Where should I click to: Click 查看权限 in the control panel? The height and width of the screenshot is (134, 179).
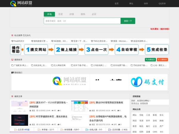coord(144,103)
